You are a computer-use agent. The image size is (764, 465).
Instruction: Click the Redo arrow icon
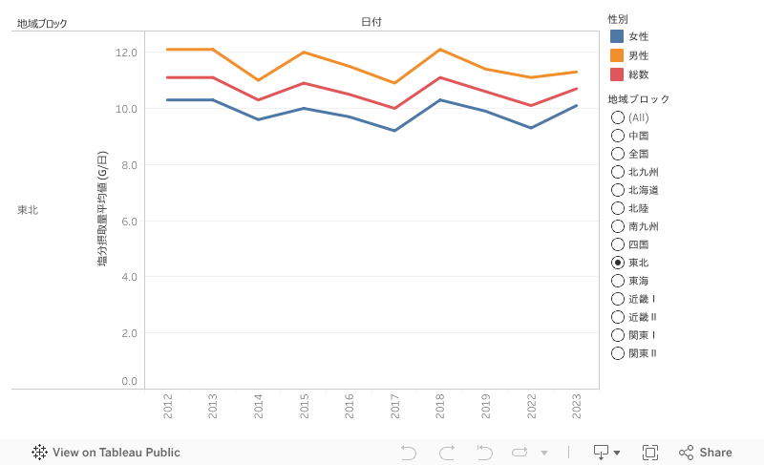(x=446, y=453)
